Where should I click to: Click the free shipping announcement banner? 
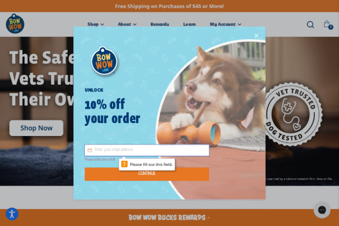pyautogui.click(x=169, y=6)
